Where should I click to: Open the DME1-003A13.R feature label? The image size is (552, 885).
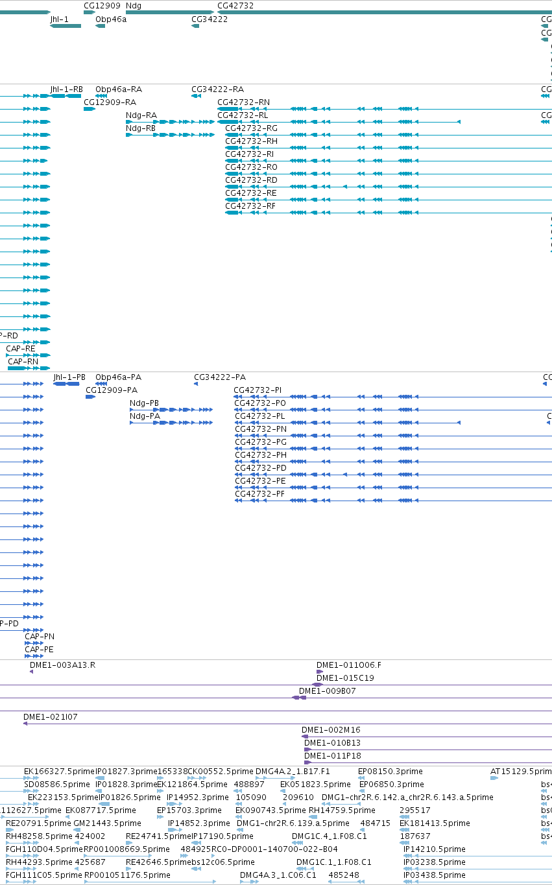click(63, 665)
